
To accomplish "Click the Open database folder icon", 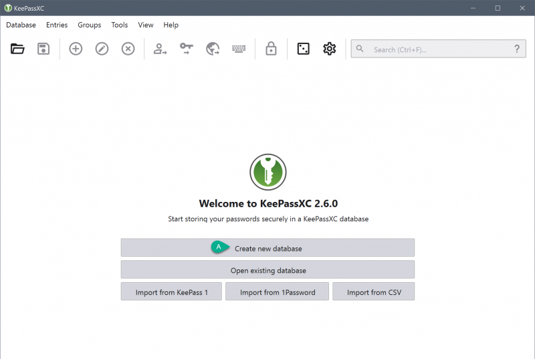I will click(x=17, y=49).
